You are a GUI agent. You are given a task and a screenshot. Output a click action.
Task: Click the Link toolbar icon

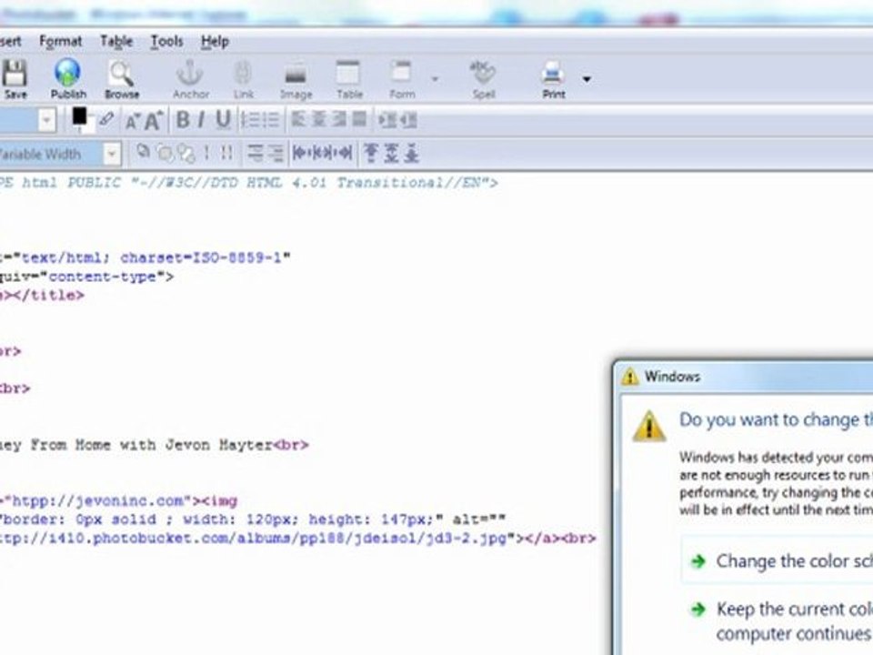(x=243, y=73)
